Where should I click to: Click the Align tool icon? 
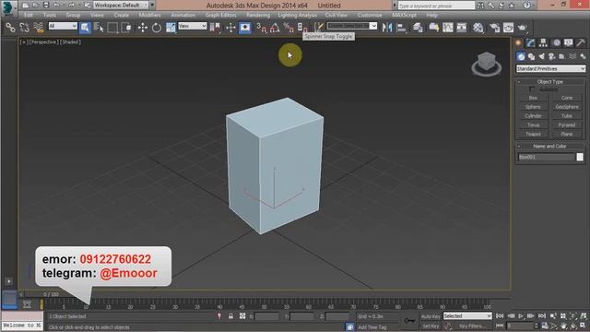402,28
